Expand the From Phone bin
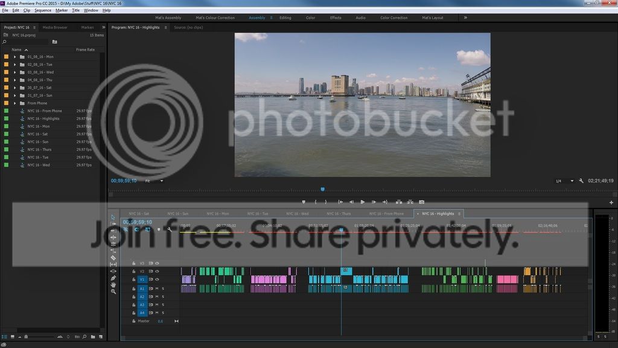This screenshot has height=348, width=618. point(15,103)
